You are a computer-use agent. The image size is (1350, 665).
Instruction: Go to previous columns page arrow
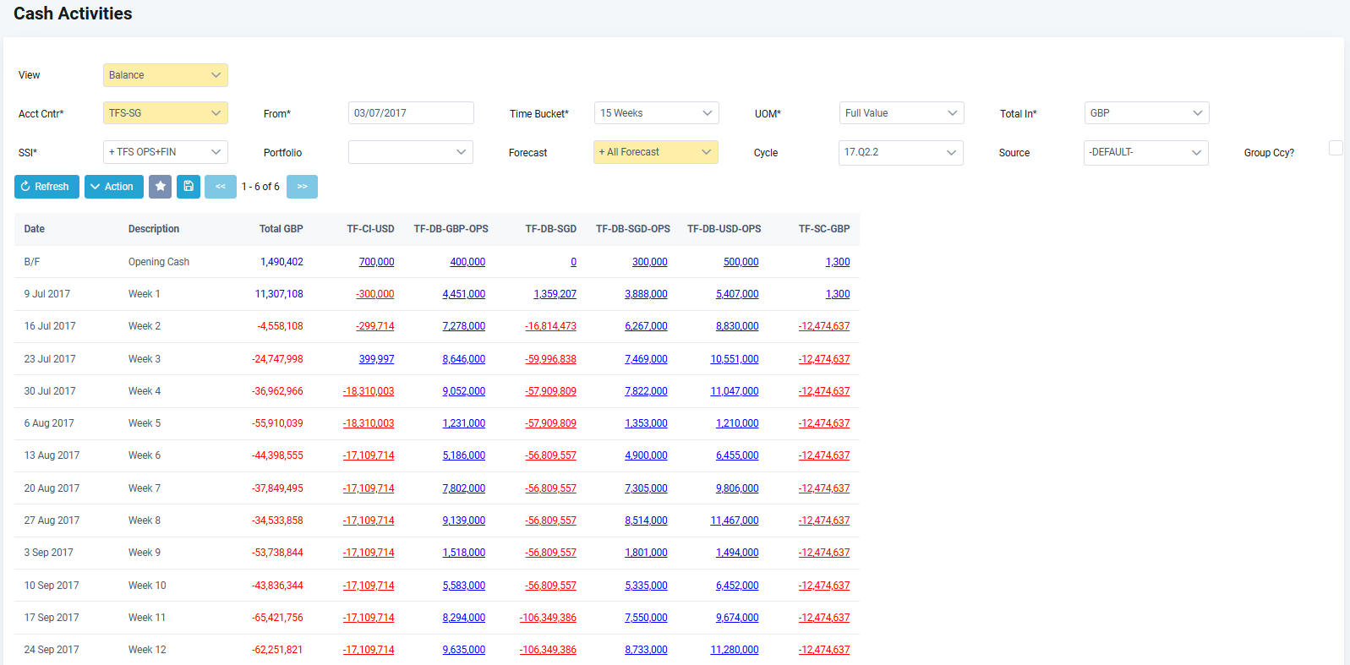click(x=220, y=187)
